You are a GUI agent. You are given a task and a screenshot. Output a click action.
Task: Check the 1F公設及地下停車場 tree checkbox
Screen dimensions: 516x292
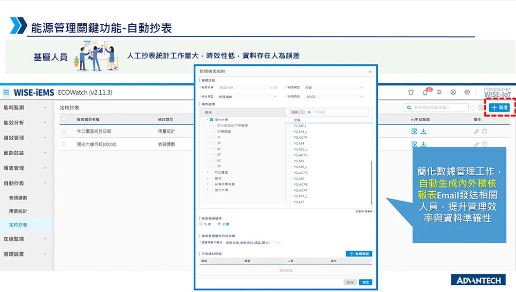[214, 125]
